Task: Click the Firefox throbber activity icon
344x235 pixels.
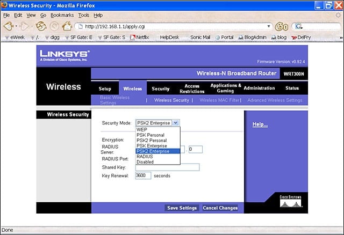Action: point(338,15)
